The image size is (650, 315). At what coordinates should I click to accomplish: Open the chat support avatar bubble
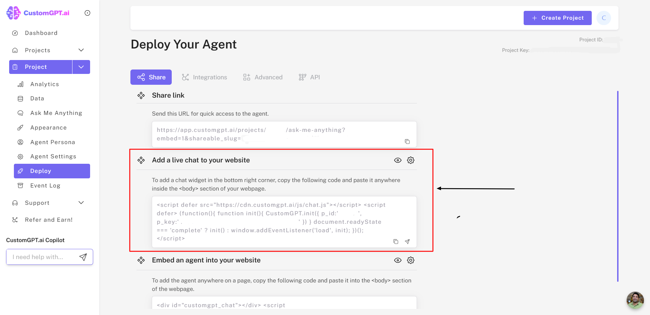click(635, 300)
